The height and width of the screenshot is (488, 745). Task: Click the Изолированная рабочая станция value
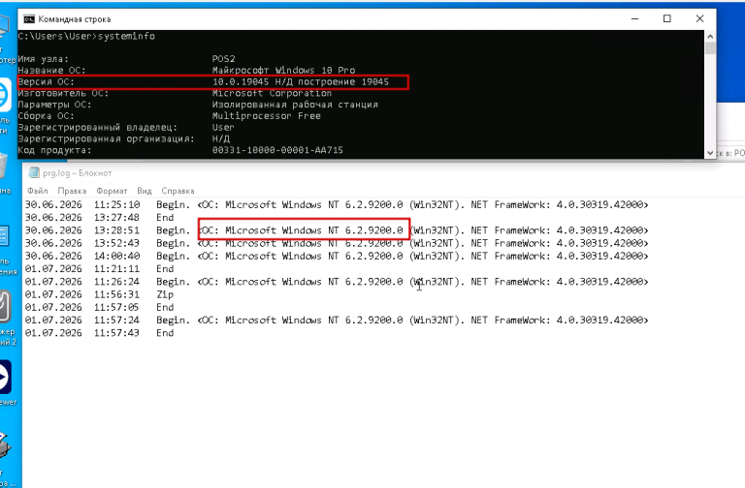[x=295, y=105]
